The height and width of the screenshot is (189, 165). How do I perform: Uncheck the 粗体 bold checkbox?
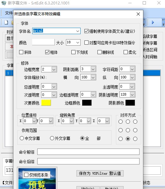point(47,52)
